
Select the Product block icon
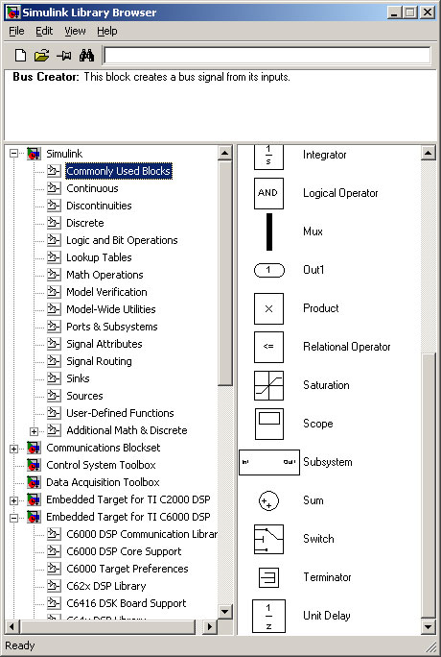tap(268, 308)
